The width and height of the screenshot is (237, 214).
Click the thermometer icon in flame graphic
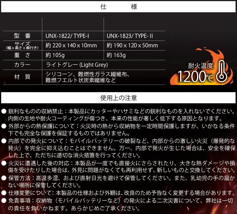coord(222,71)
